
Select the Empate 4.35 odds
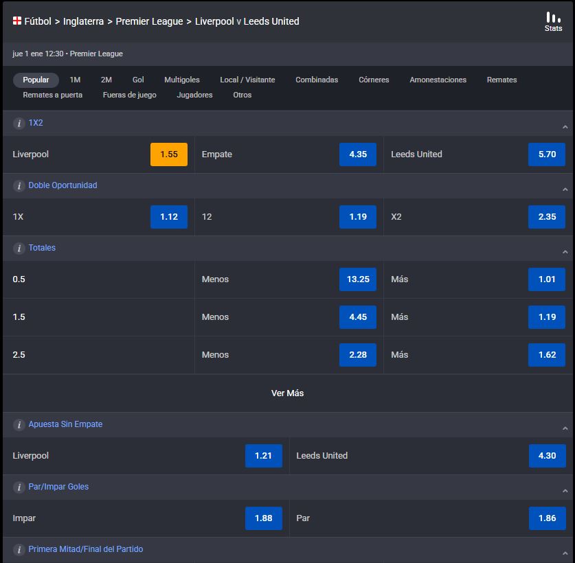pos(357,154)
